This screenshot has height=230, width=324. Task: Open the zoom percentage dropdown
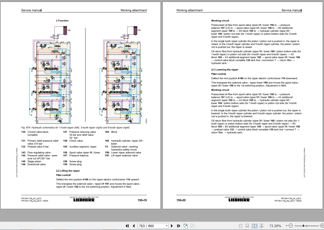pos(286,226)
